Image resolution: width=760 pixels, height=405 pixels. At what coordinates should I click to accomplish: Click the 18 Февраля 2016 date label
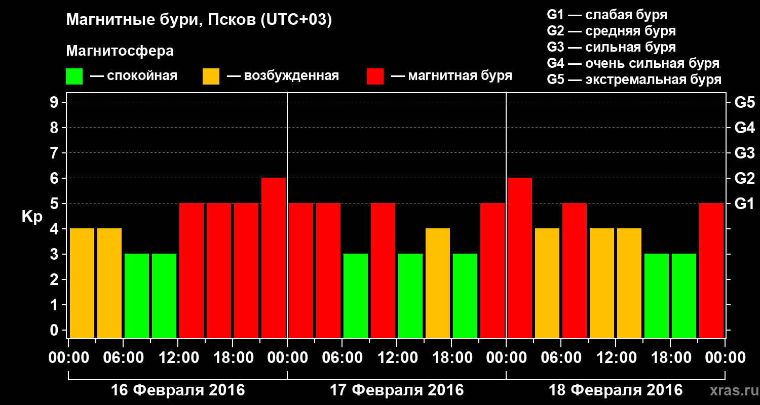pyautogui.click(x=616, y=390)
